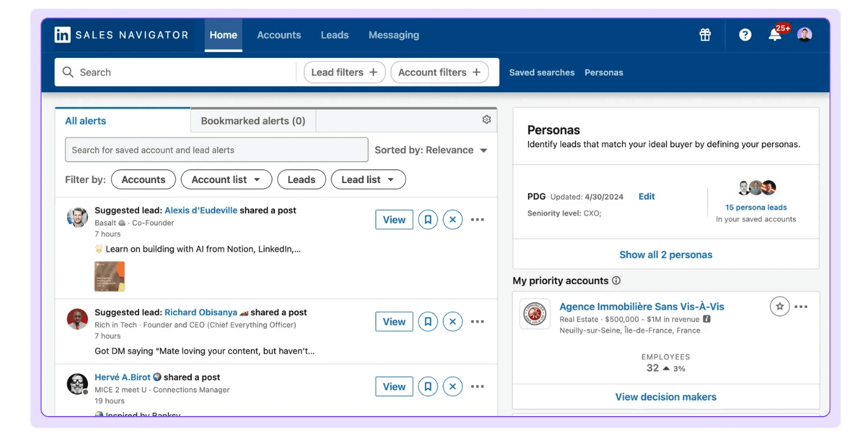
Task: Open Hervé A.Birot profile name link
Action: (123, 377)
